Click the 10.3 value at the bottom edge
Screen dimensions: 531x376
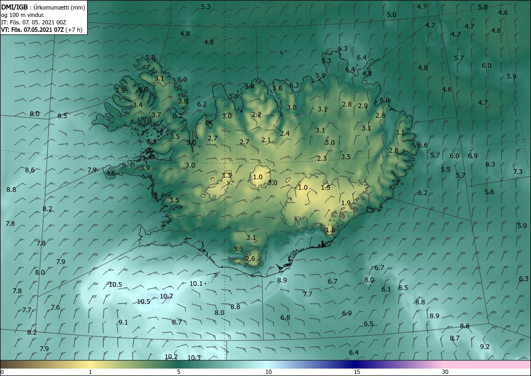click(194, 358)
